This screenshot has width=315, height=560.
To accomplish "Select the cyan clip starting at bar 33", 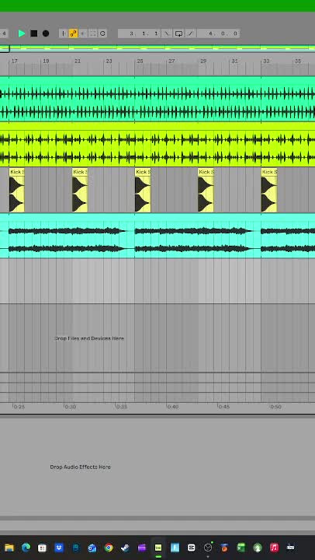I will 288,236.
